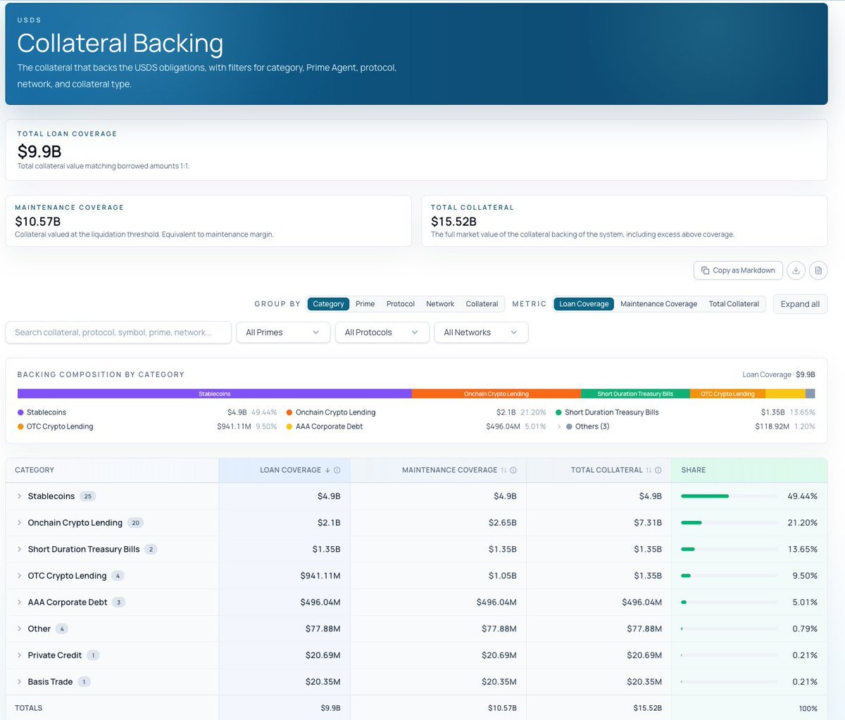Open the Maintenance Coverage column info icon

click(513, 470)
